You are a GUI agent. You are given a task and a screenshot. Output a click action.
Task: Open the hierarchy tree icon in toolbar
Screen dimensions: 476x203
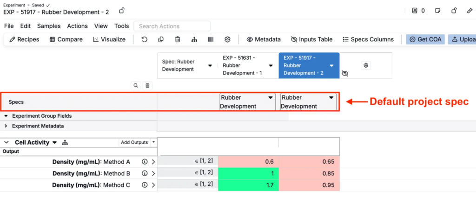click(x=194, y=39)
